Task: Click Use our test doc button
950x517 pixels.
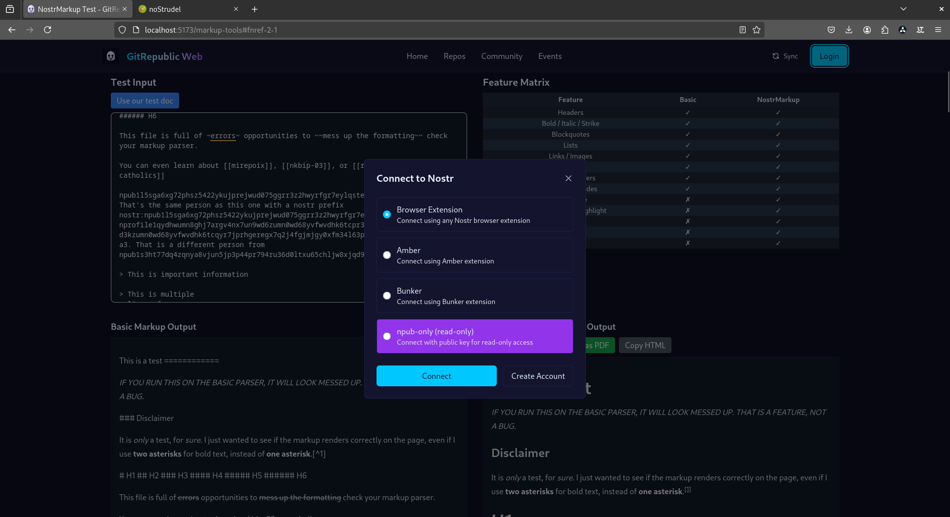Action: [145, 101]
